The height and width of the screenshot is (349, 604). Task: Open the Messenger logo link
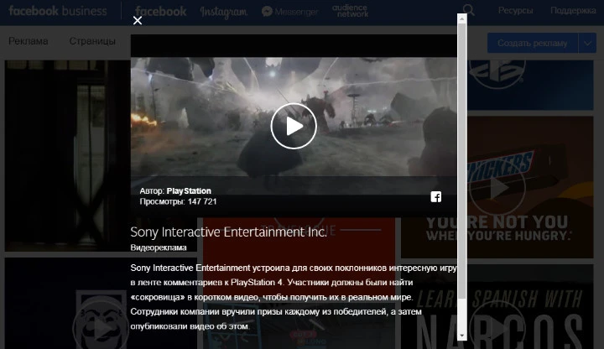(290, 12)
